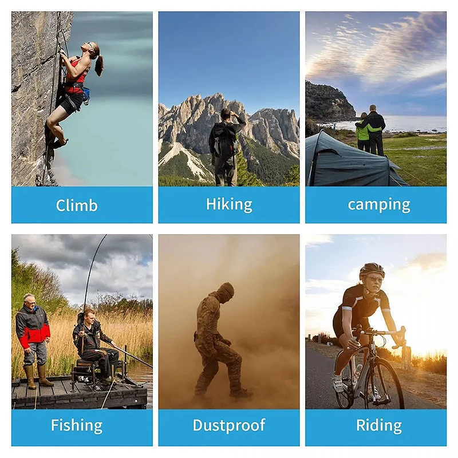Click the man in red jacket
Image resolution: width=458 pixels, height=458 pixels.
click(33, 341)
